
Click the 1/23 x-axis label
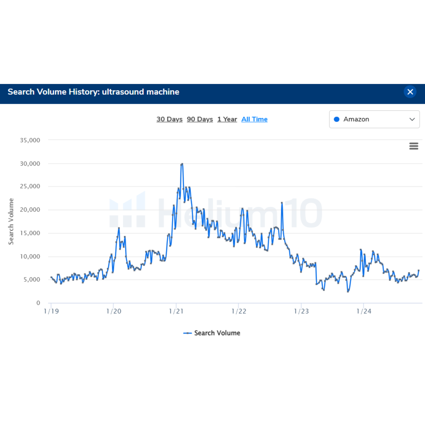301,311
